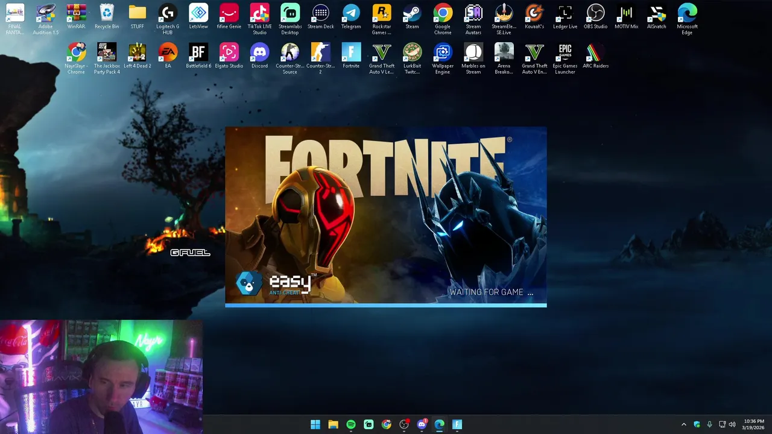Image resolution: width=772 pixels, height=434 pixels.
Task: Open the OBS Studio taskbar icon
Action: tap(404, 424)
